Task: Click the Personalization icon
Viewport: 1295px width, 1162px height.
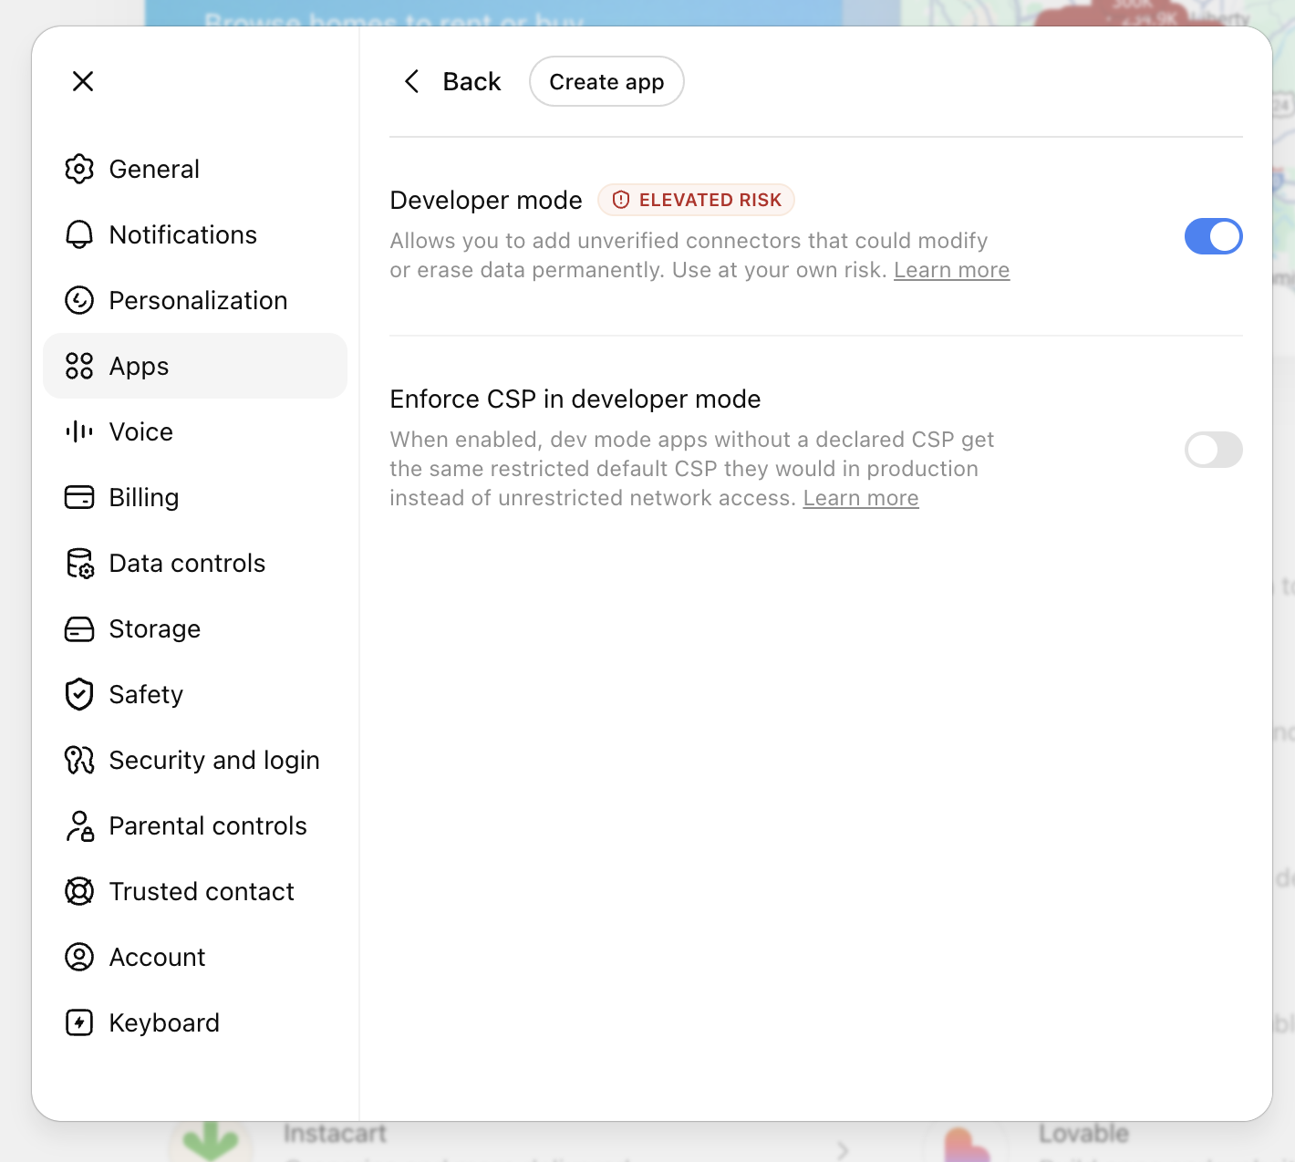Action: tap(79, 300)
